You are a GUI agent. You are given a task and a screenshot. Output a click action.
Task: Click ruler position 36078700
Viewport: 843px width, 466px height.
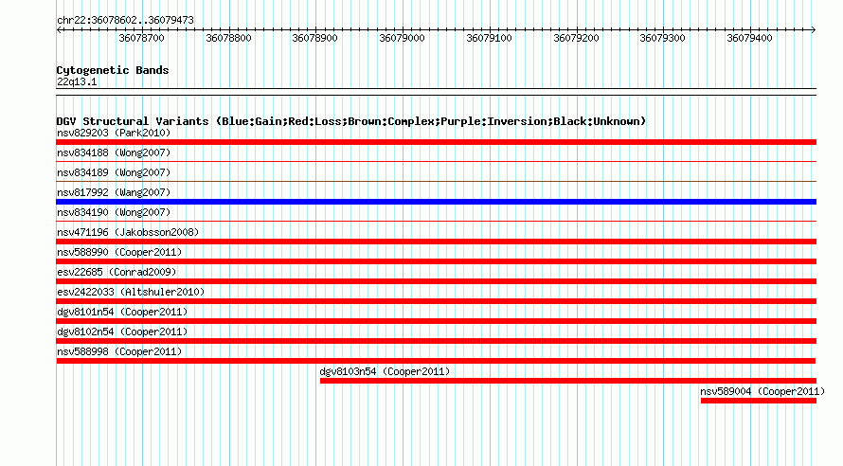click(x=141, y=38)
